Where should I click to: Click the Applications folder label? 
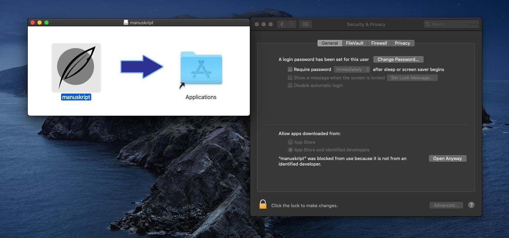point(201,97)
